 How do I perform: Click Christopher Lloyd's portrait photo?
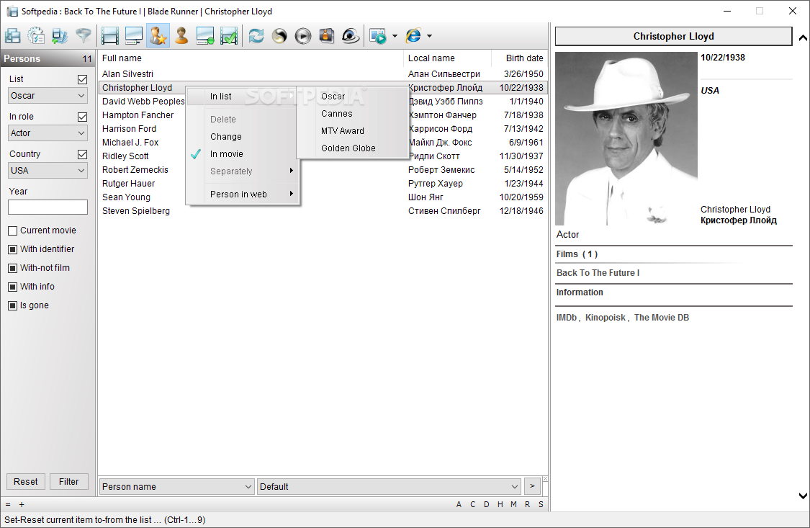626,138
